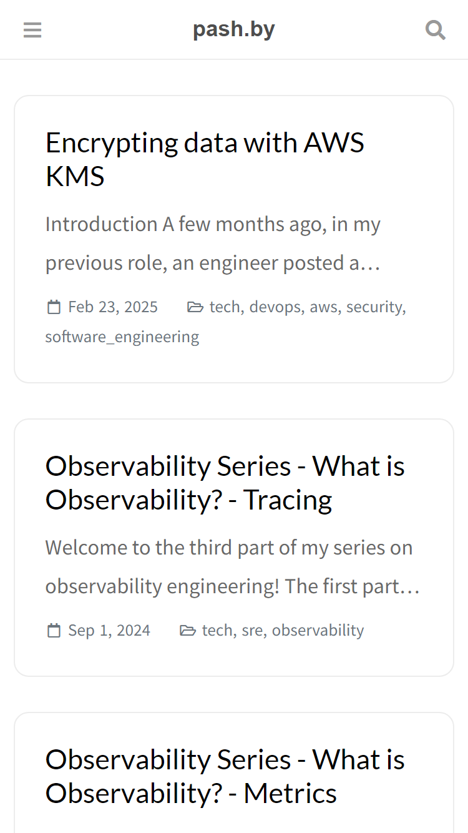Open the Observability Series Tracing post title
Viewport: 468px width, 833px height.
tap(225, 483)
